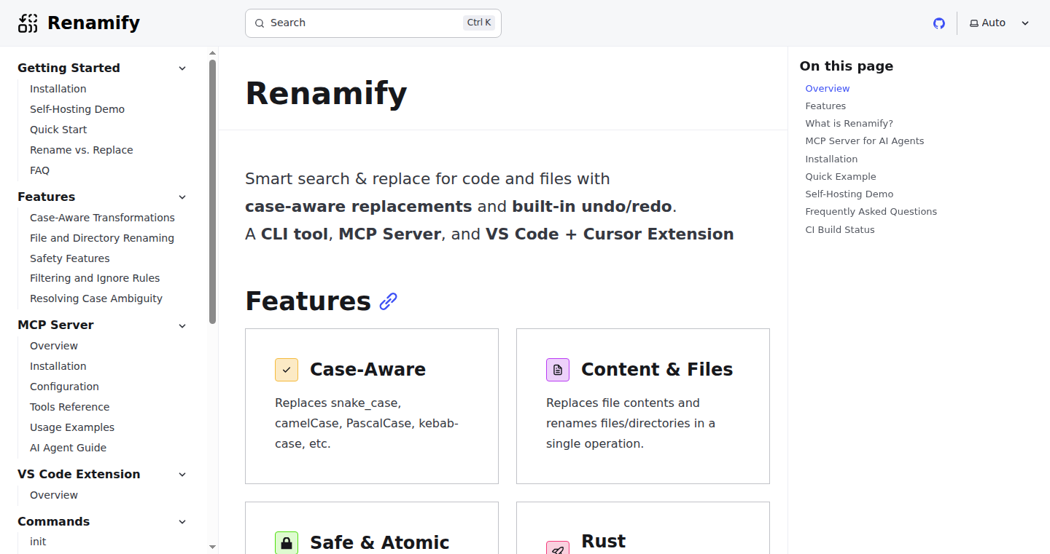The image size is (1050, 554).
Task: Open the init command page
Action: click(x=38, y=542)
